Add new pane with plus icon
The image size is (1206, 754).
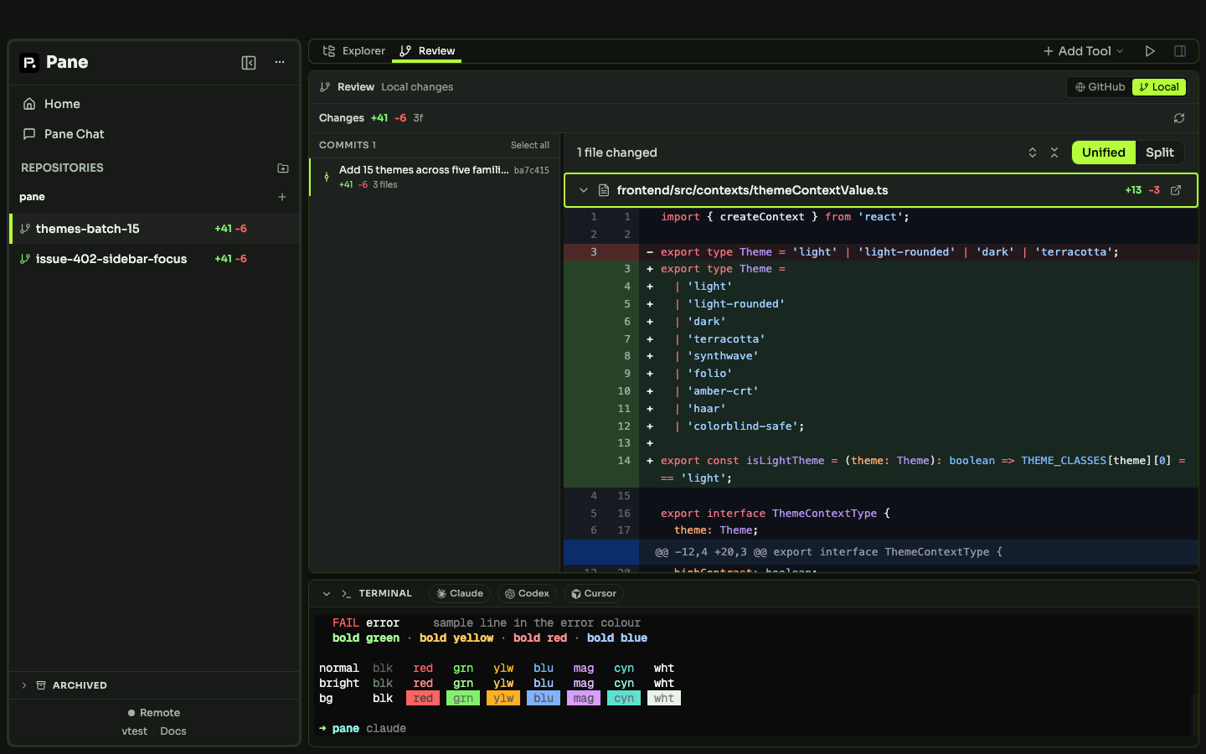tap(282, 197)
